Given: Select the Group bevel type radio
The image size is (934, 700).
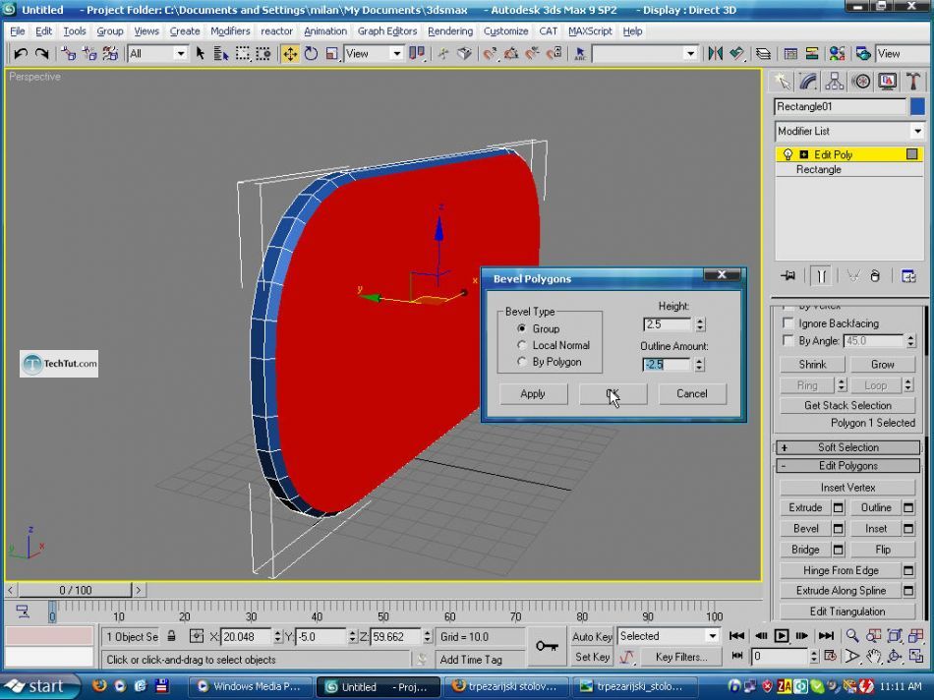Looking at the screenshot, I should coord(522,328).
